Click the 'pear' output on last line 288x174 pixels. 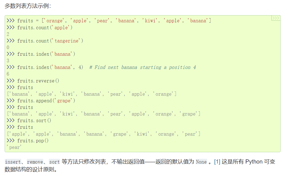(x=14, y=147)
